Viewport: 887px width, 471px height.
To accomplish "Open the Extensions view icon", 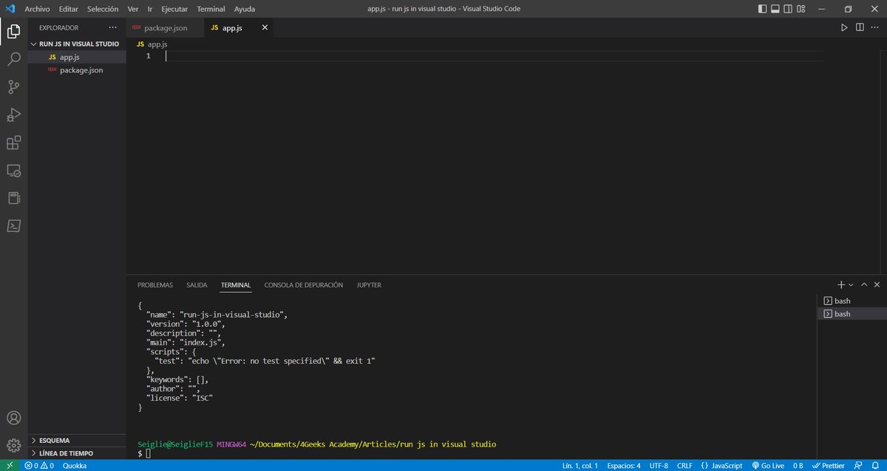I will coord(13,143).
